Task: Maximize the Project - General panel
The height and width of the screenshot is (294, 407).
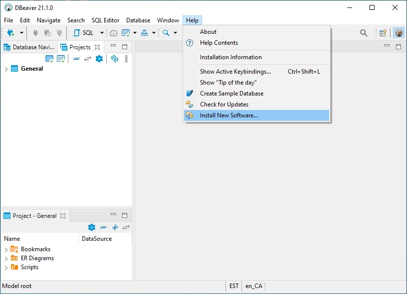Action: (x=125, y=215)
